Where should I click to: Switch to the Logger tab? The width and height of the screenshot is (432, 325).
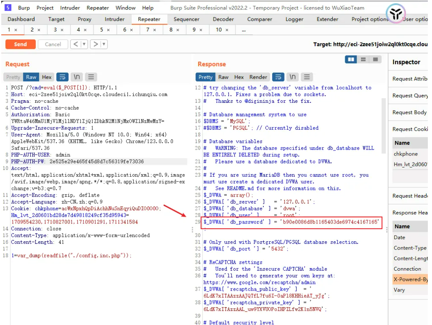coord(294,19)
